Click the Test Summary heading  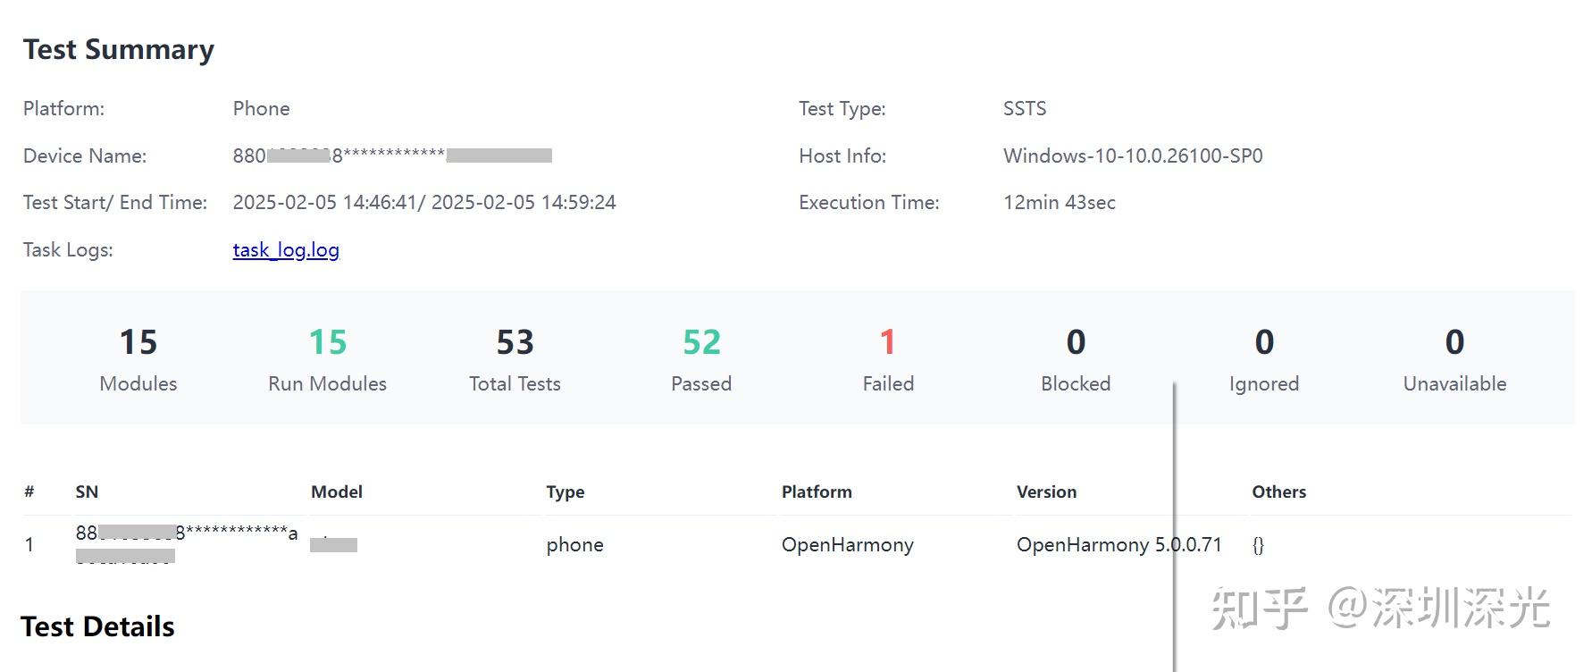pyautogui.click(x=119, y=50)
